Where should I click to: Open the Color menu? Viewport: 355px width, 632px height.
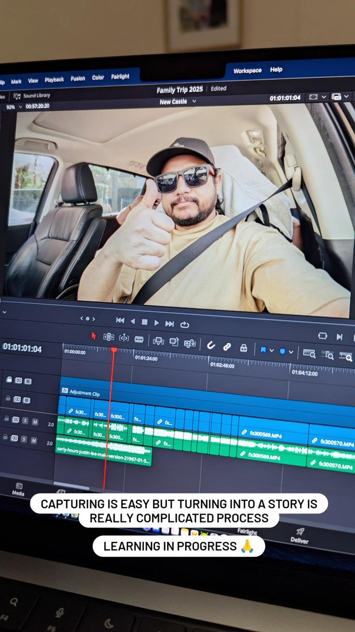(98, 77)
